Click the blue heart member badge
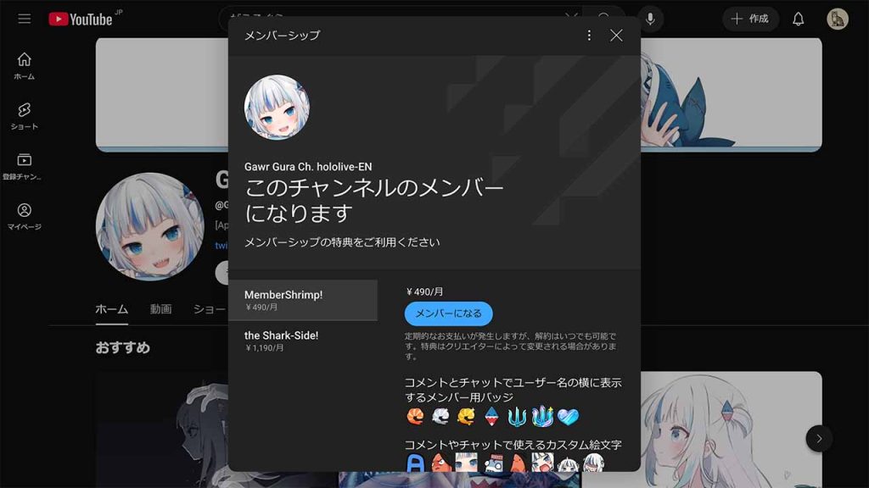Viewport: 869px width, 488px height. (568, 416)
